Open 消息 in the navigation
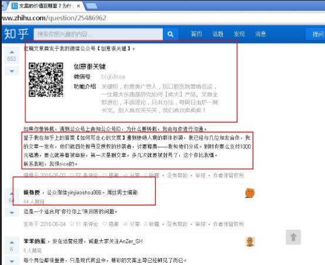The image size is (325, 265). 260,34
